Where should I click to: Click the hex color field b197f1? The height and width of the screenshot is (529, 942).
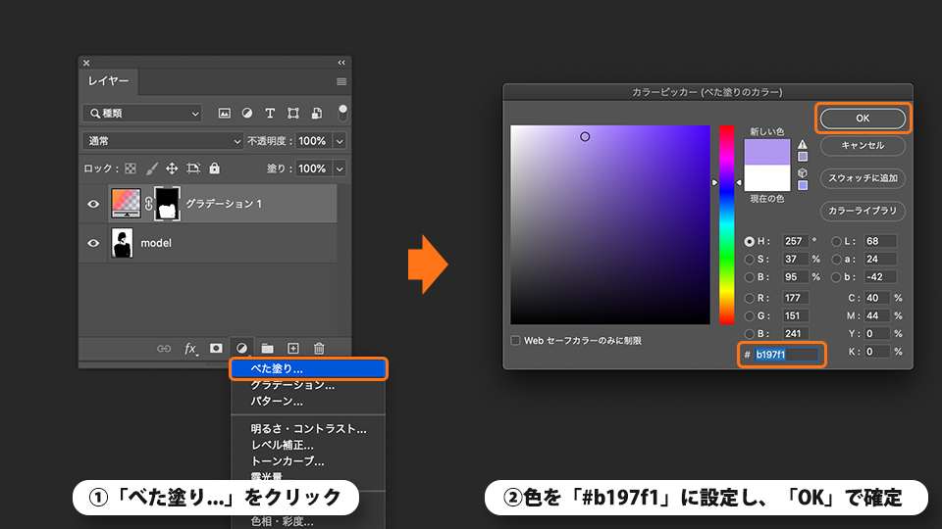[786, 355]
